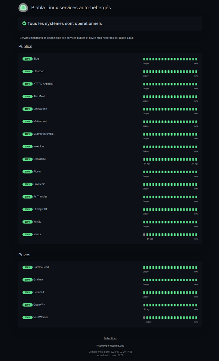The width and height of the screenshot is (219, 361).
Task: Click 'Tous les systèmes sont opérationnels' status text
Action: coord(65,23)
